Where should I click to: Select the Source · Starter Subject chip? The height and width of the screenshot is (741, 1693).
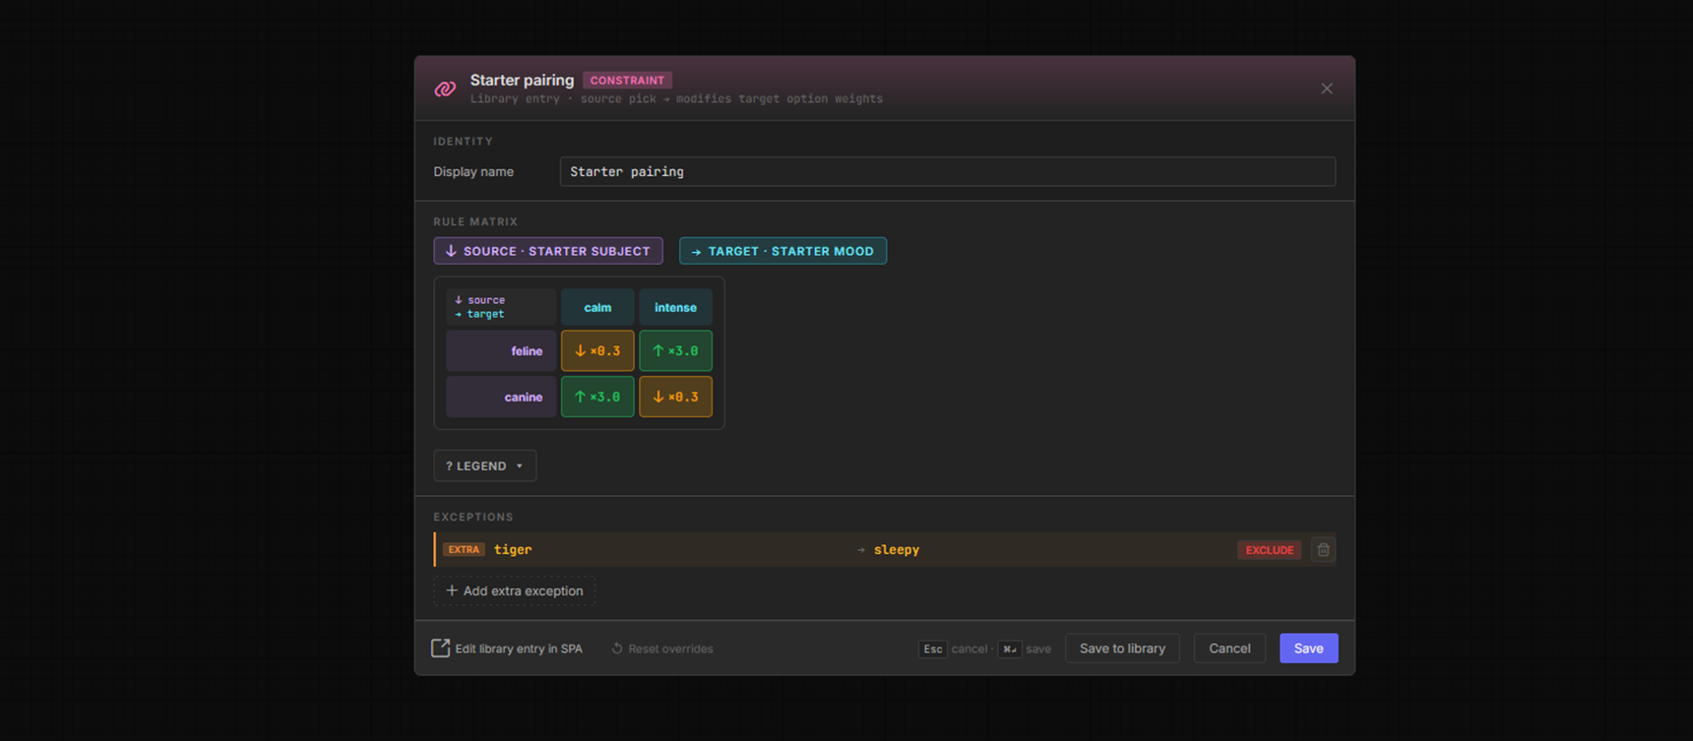pos(548,251)
